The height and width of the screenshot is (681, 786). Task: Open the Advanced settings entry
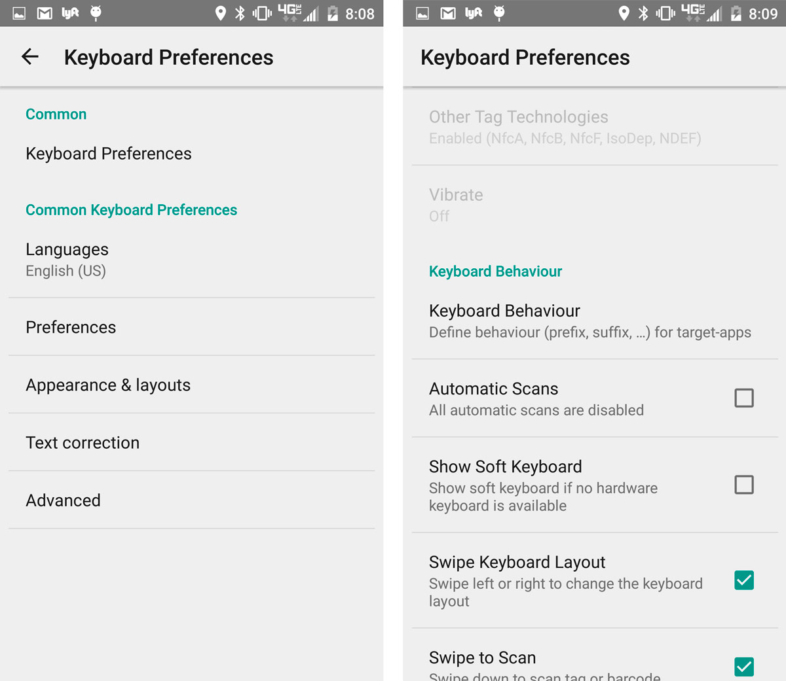(191, 500)
